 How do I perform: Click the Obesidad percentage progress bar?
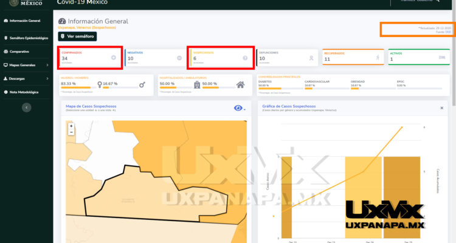click(372, 88)
